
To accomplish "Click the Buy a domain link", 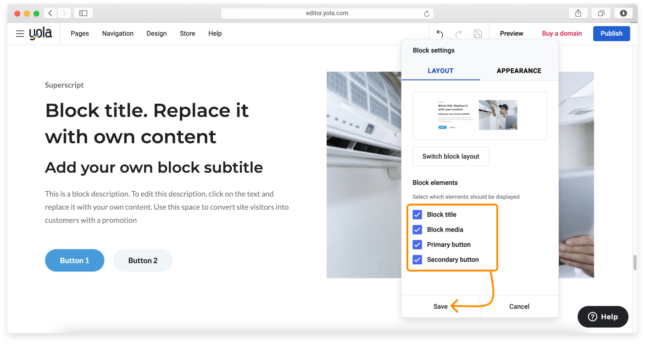I will [562, 33].
